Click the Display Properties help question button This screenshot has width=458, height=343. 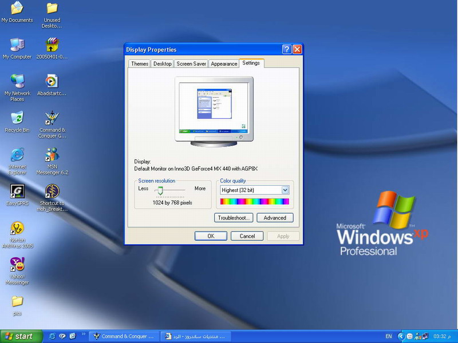(x=287, y=49)
